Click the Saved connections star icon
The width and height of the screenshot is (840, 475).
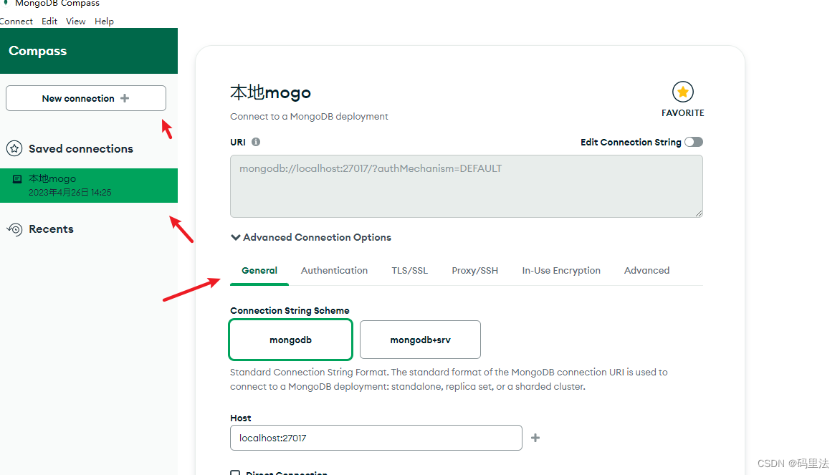click(14, 149)
